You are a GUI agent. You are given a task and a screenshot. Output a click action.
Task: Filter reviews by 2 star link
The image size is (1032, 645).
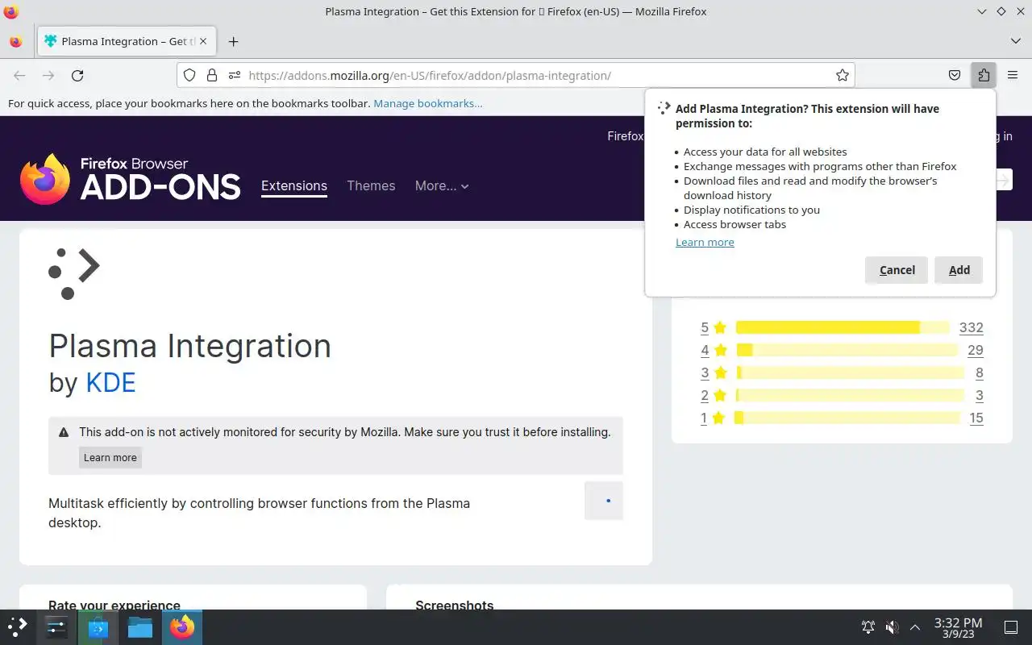(705, 395)
